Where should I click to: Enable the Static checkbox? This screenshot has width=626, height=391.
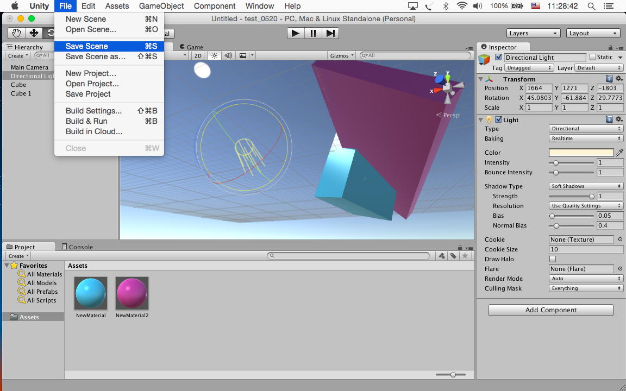(593, 58)
